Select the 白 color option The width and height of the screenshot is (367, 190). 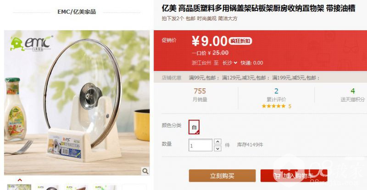click(194, 127)
